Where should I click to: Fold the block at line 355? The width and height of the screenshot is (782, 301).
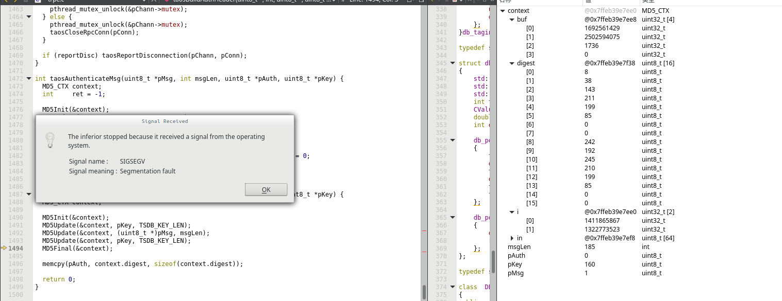point(452,140)
